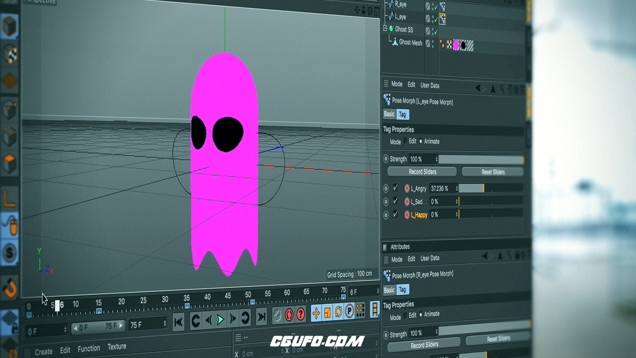This screenshot has width=636, height=358.
Task: Toggle the L_Happy checkbox
Action: pyautogui.click(x=396, y=214)
